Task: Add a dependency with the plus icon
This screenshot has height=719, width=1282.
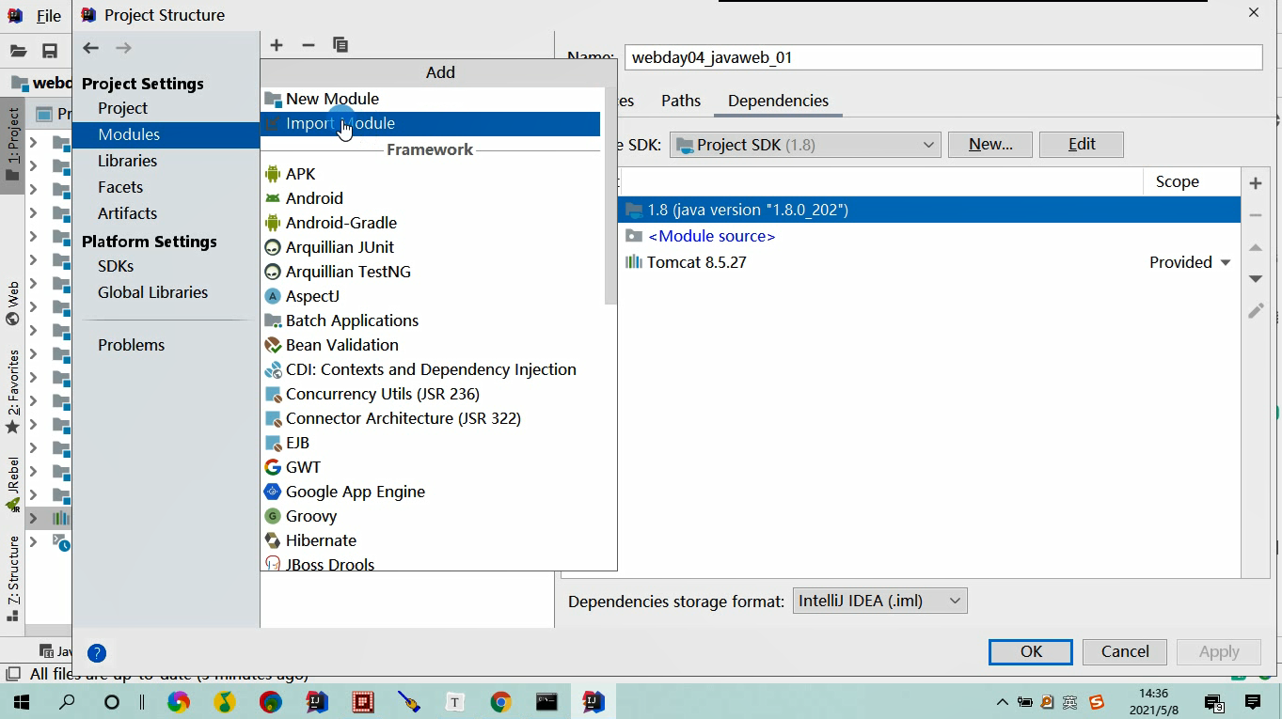Action: tap(1256, 183)
